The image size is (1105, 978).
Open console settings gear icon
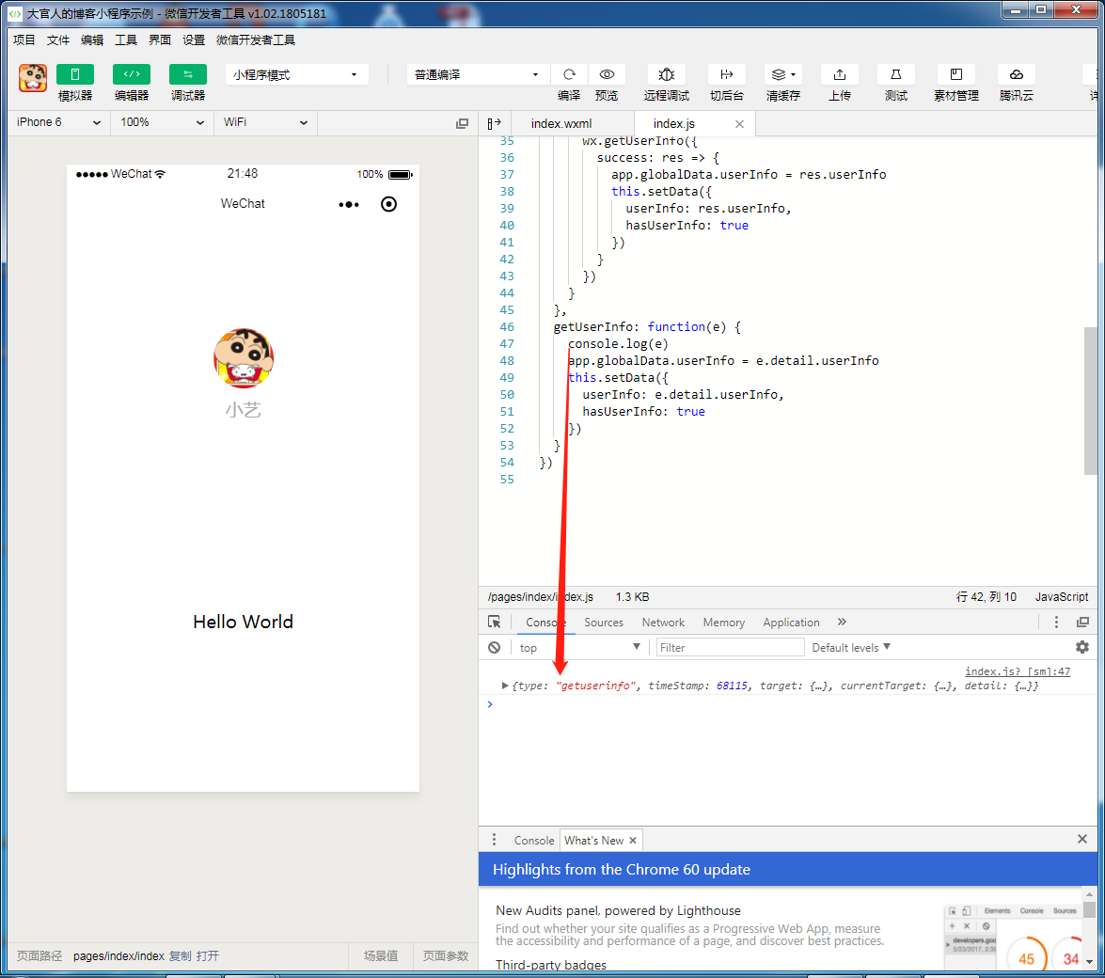[x=1082, y=647]
